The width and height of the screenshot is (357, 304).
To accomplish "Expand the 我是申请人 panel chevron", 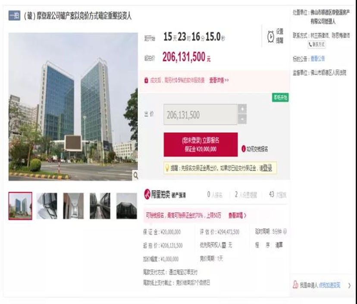I will (350, 285).
